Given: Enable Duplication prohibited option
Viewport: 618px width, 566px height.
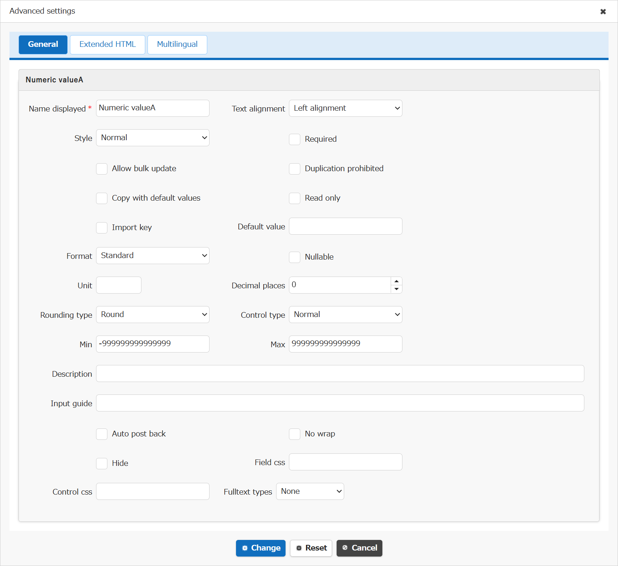Looking at the screenshot, I should coord(295,169).
